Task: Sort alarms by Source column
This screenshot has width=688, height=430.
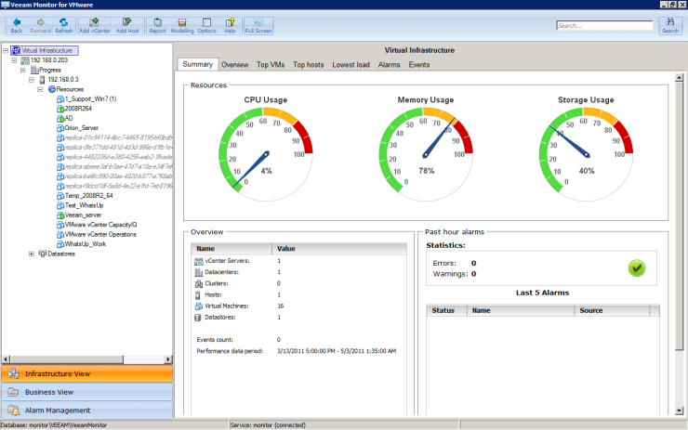Action: tap(612, 310)
